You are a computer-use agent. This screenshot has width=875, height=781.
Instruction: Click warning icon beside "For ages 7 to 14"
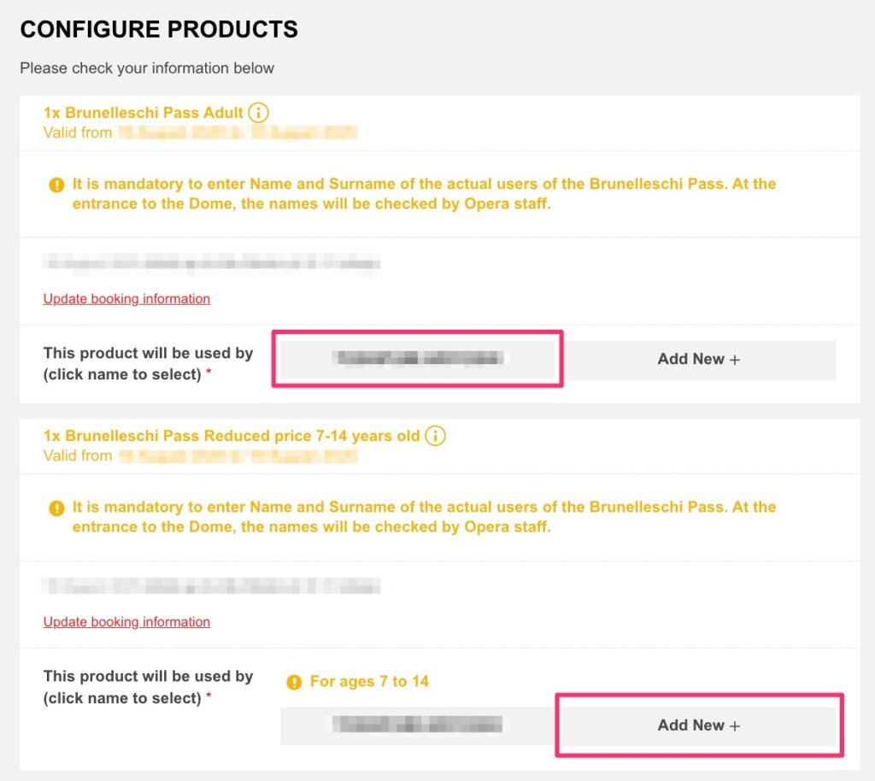tap(294, 682)
